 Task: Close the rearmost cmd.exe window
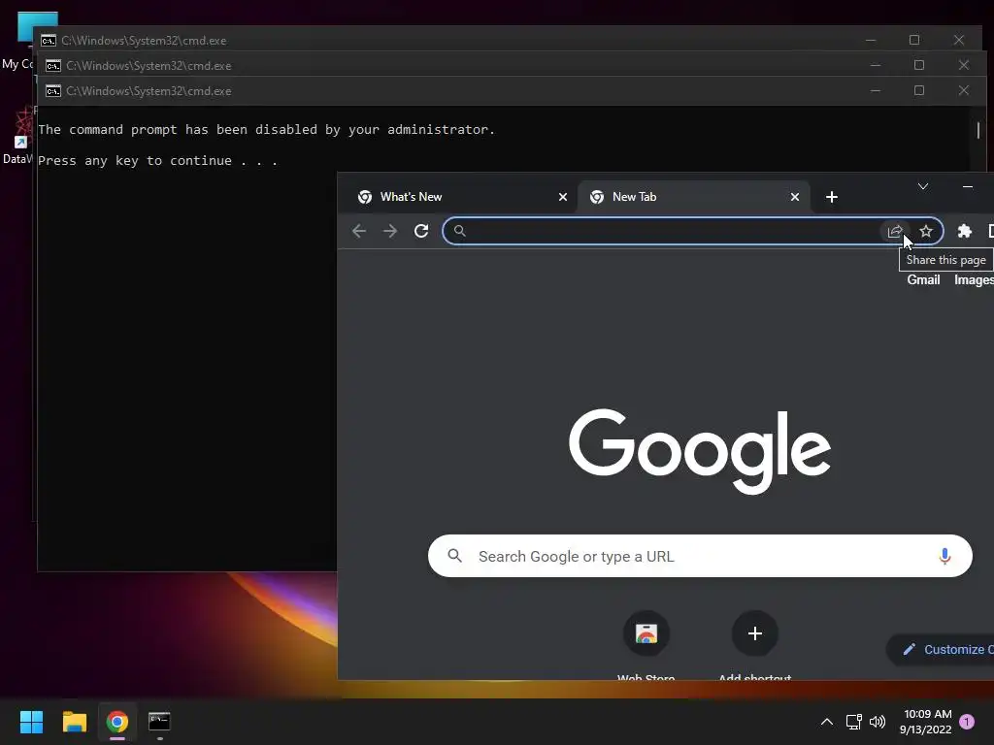[x=958, y=40]
